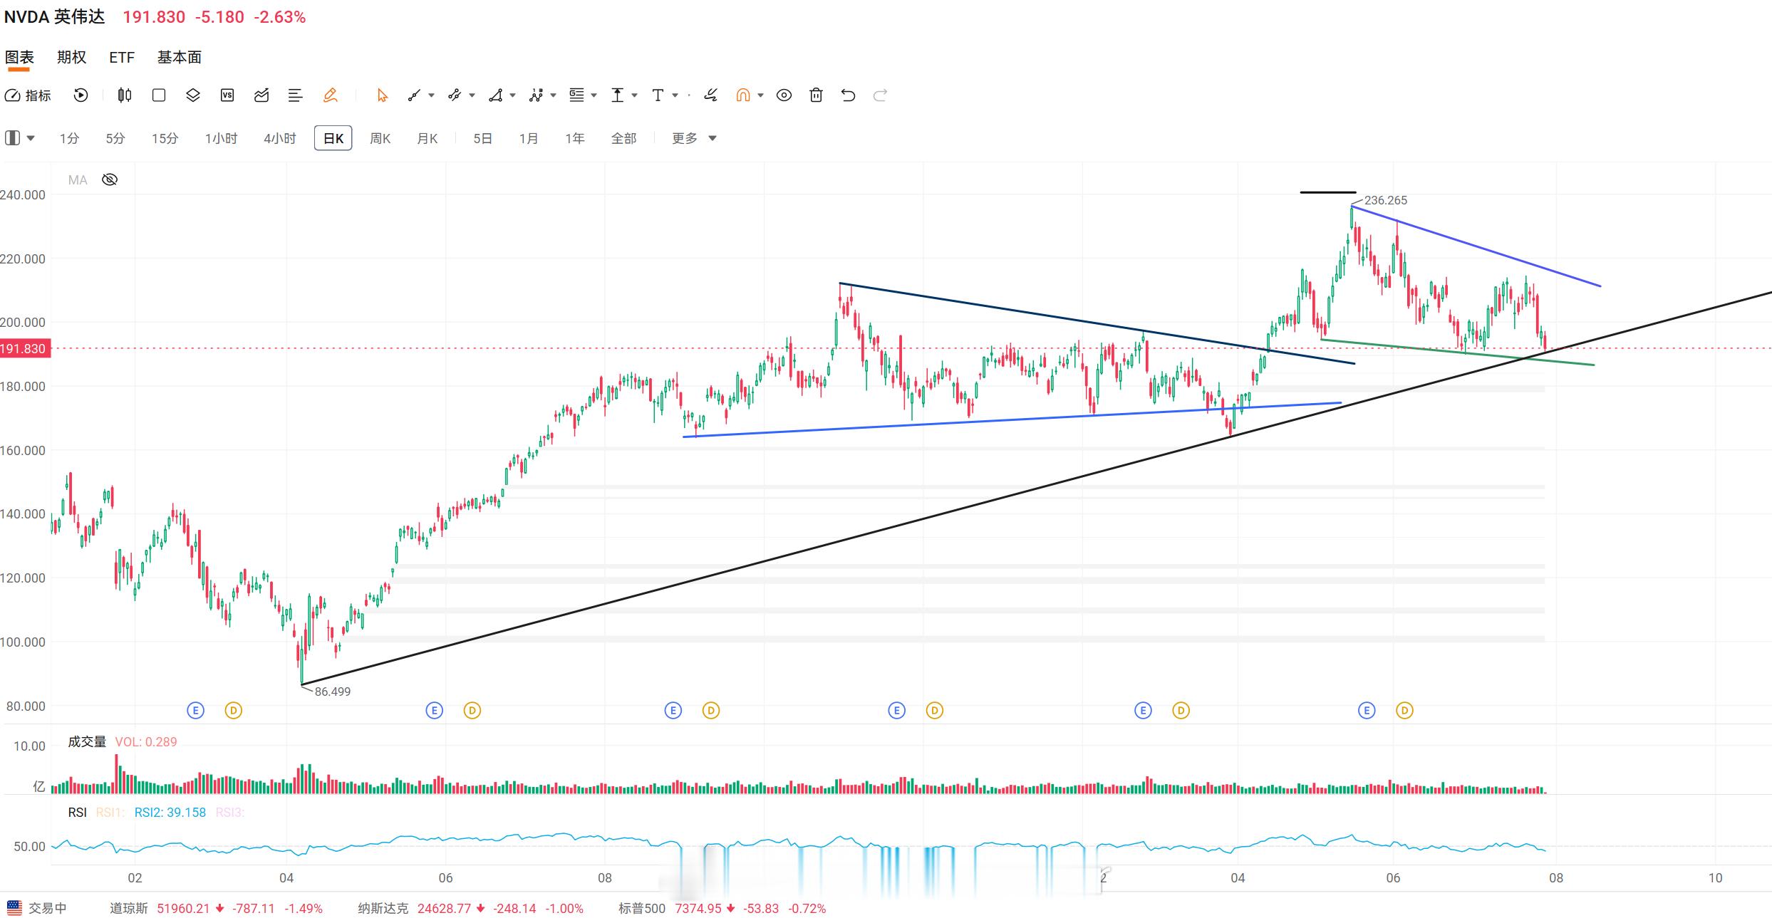Set range to 1年
Image resolution: width=1772 pixels, height=918 pixels.
(x=574, y=138)
